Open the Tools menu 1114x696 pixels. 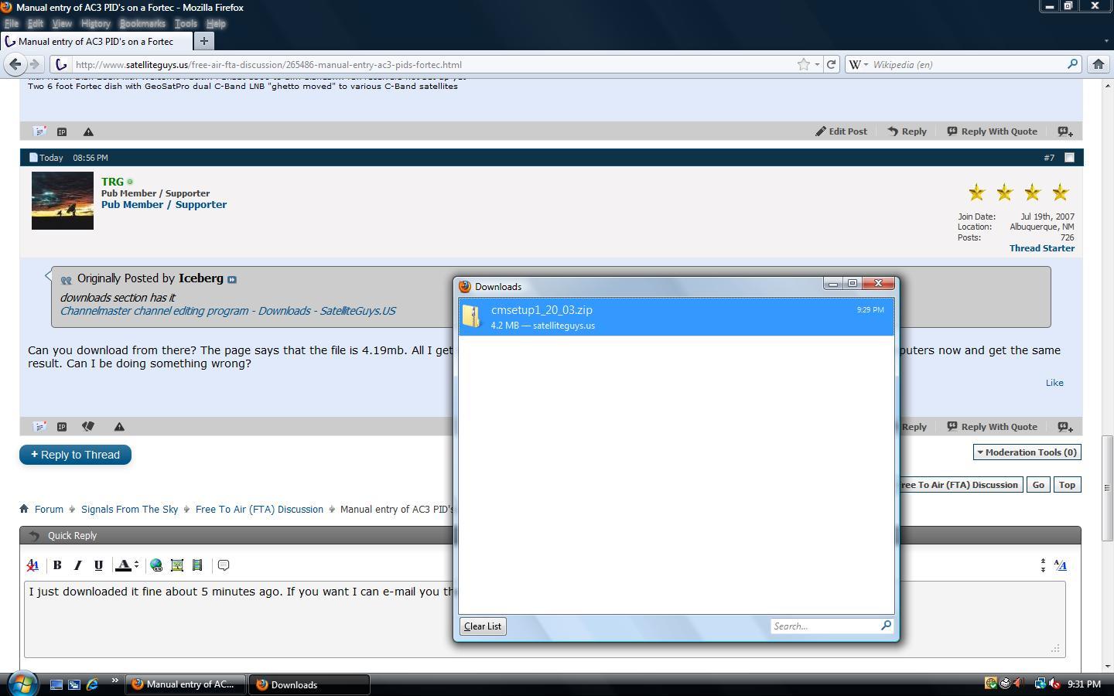pyautogui.click(x=186, y=23)
